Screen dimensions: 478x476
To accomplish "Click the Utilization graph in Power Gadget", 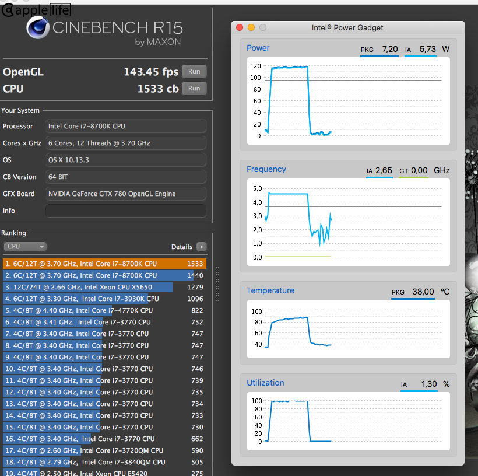I will point(348,421).
